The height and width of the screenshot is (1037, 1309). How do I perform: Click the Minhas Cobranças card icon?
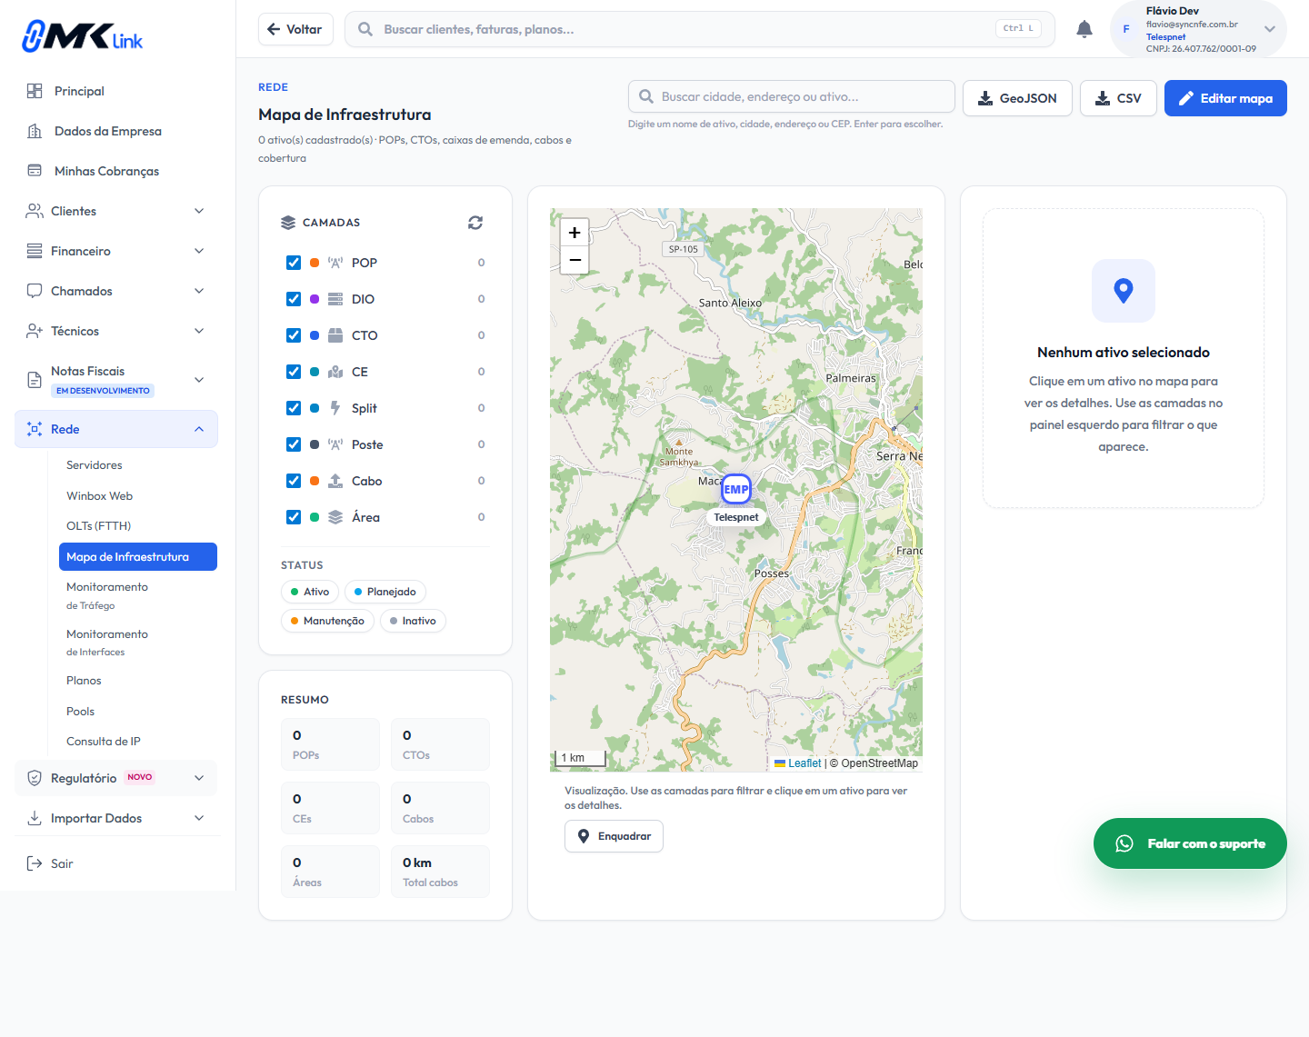click(35, 171)
